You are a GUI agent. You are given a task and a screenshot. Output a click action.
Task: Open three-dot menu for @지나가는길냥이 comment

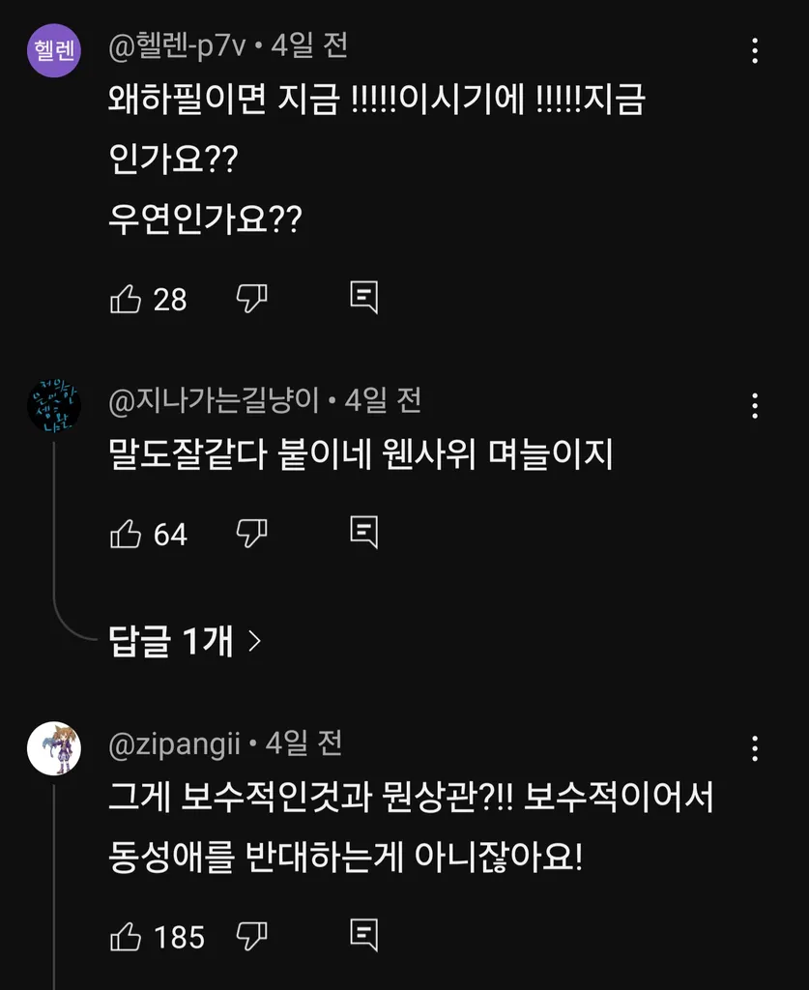tap(755, 406)
